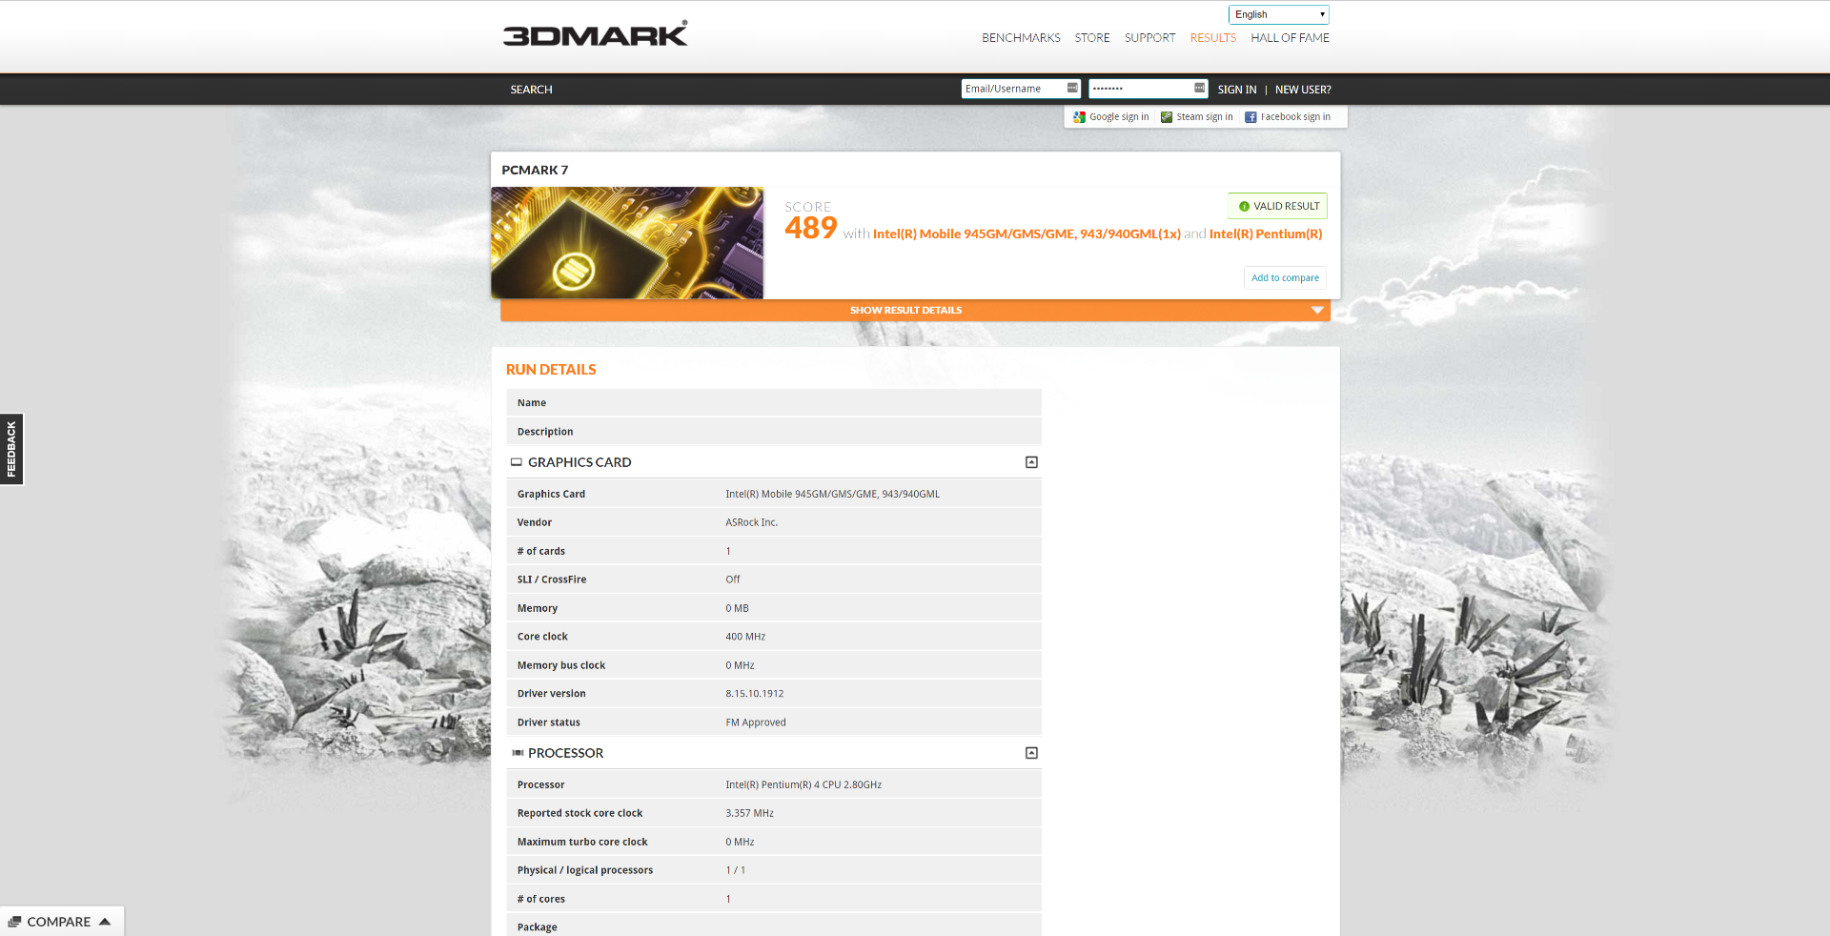Click the SIGN IN button
The image size is (1830, 936).
[x=1237, y=90]
